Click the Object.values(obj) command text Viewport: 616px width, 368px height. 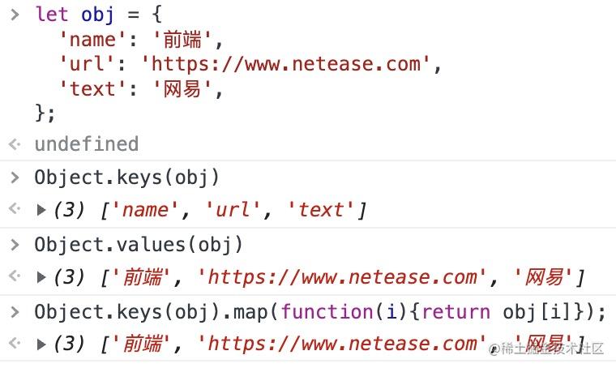tap(139, 245)
